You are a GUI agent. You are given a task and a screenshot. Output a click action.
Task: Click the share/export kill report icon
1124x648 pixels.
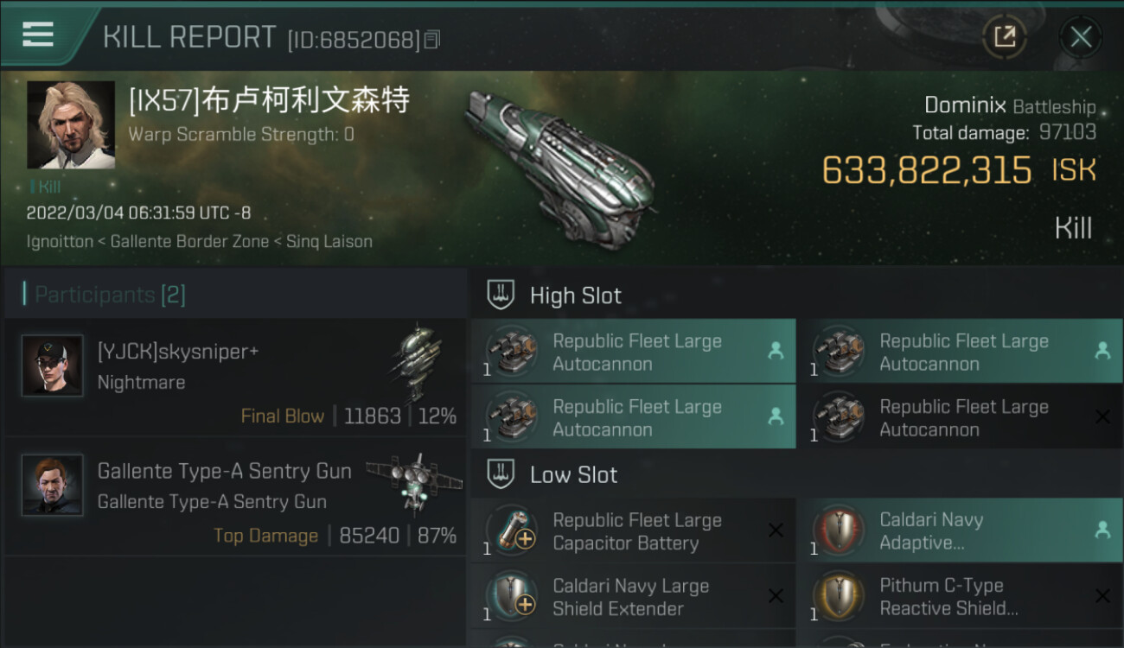pos(1004,36)
